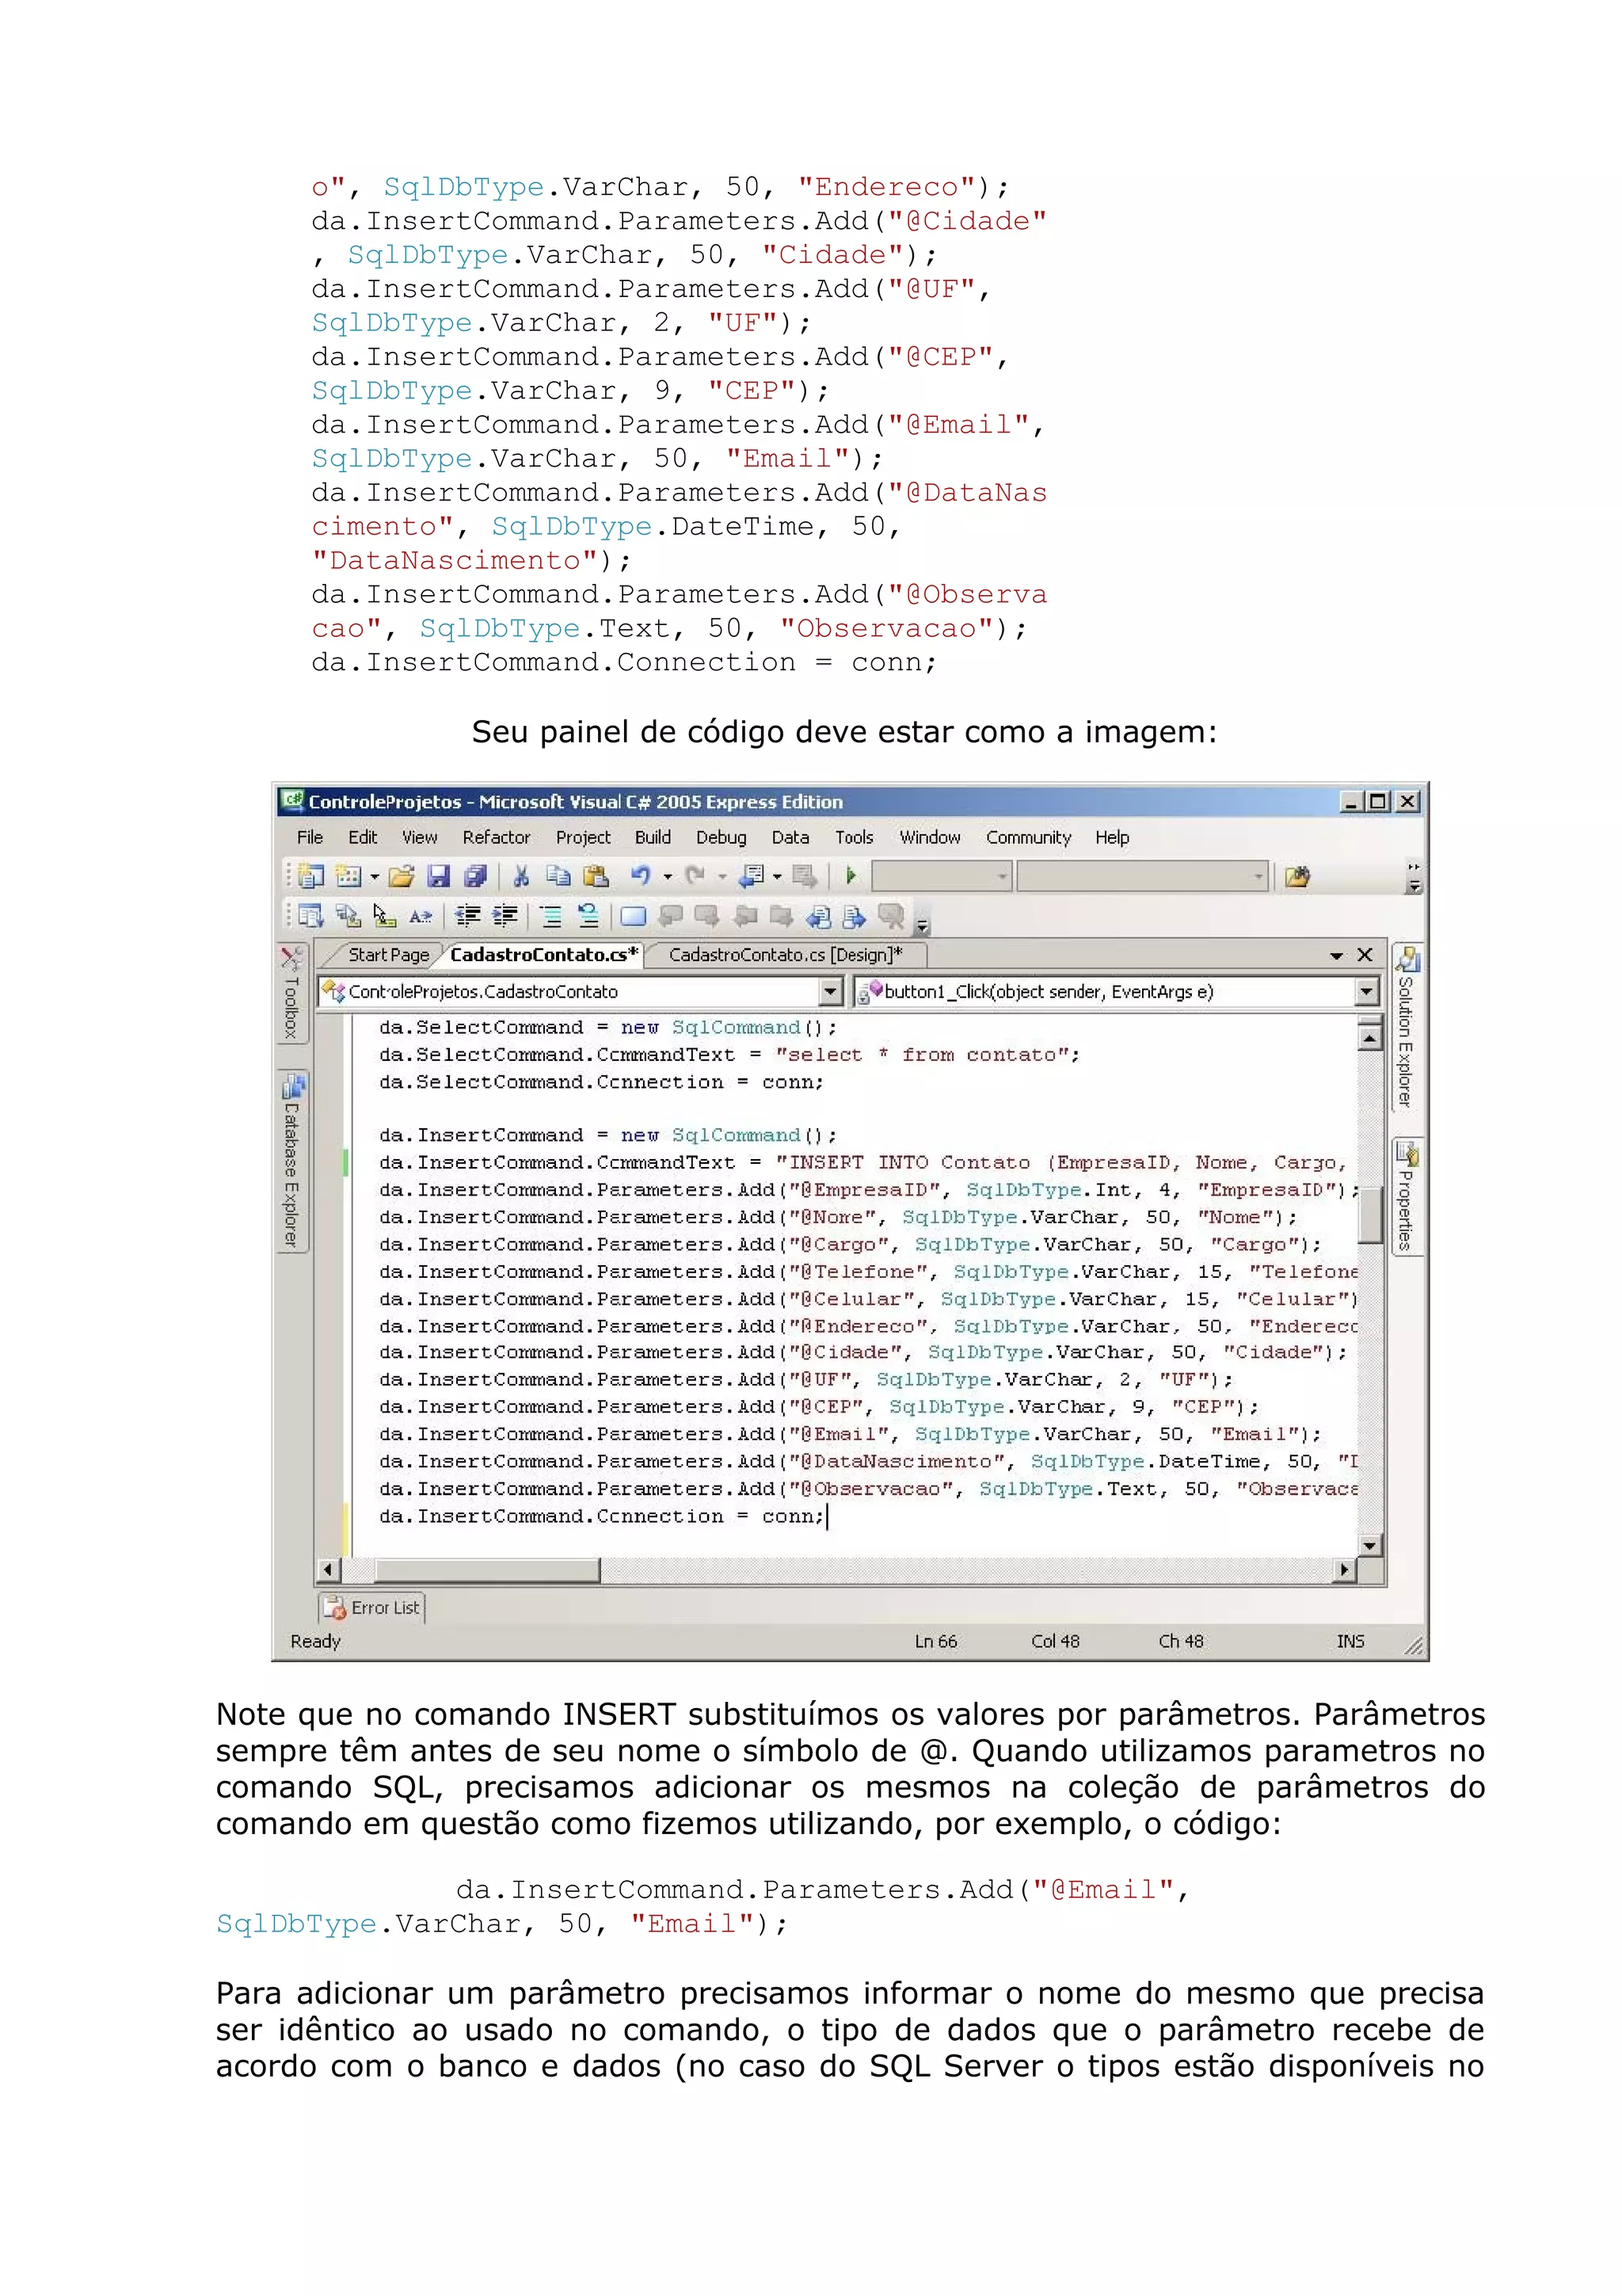This screenshot has height=2296, width=1622.
Task: Switch to the Start Page tab
Action: 388,955
